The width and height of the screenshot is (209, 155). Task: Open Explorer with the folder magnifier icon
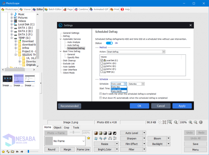point(13,152)
